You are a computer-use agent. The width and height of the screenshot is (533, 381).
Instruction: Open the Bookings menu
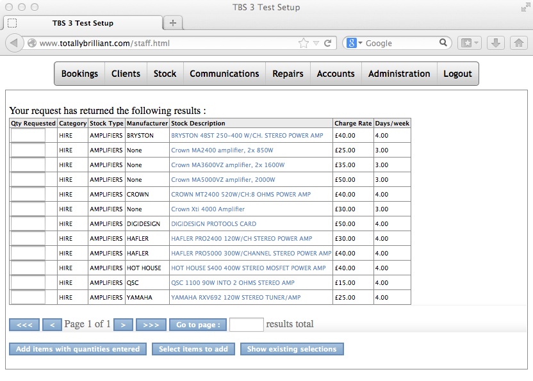pos(79,74)
